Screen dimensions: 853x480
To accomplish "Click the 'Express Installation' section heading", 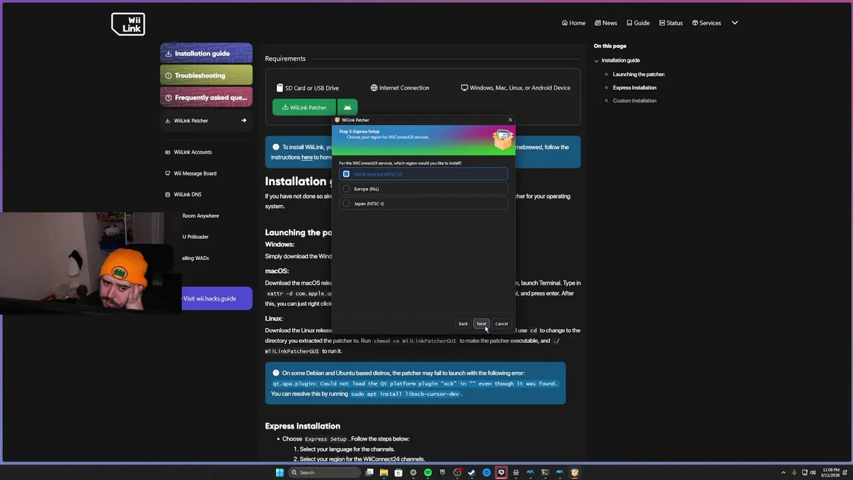I will point(303,426).
